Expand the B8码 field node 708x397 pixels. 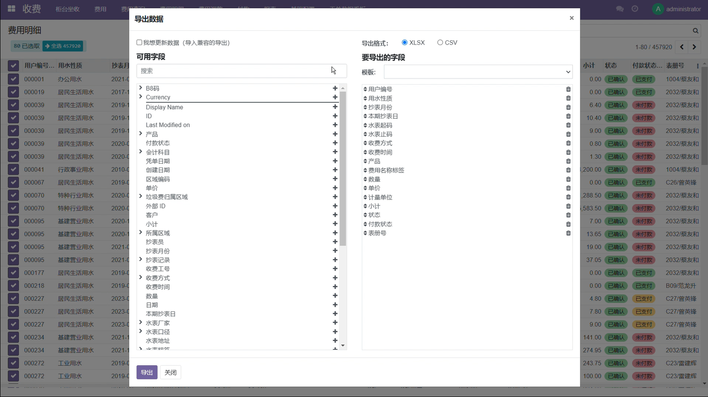click(141, 88)
